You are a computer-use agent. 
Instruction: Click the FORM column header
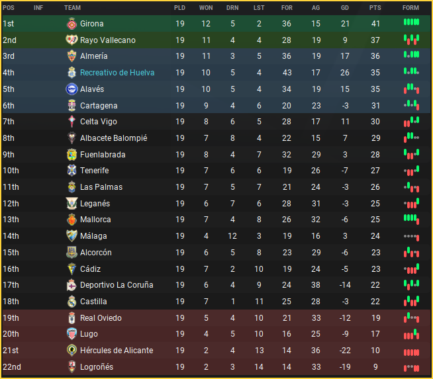click(410, 8)
